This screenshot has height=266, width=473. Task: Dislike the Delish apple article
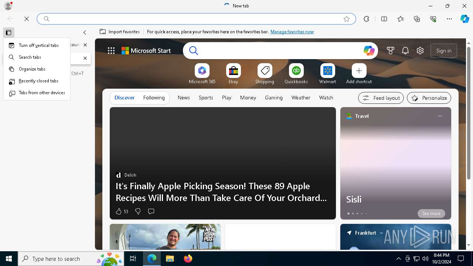pos(138,211)
